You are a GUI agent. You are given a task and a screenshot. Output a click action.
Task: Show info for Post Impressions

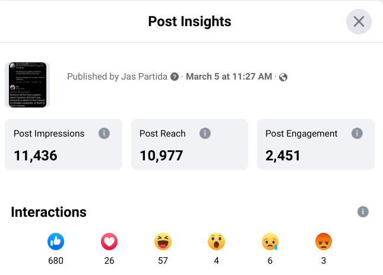click(104, 133)
